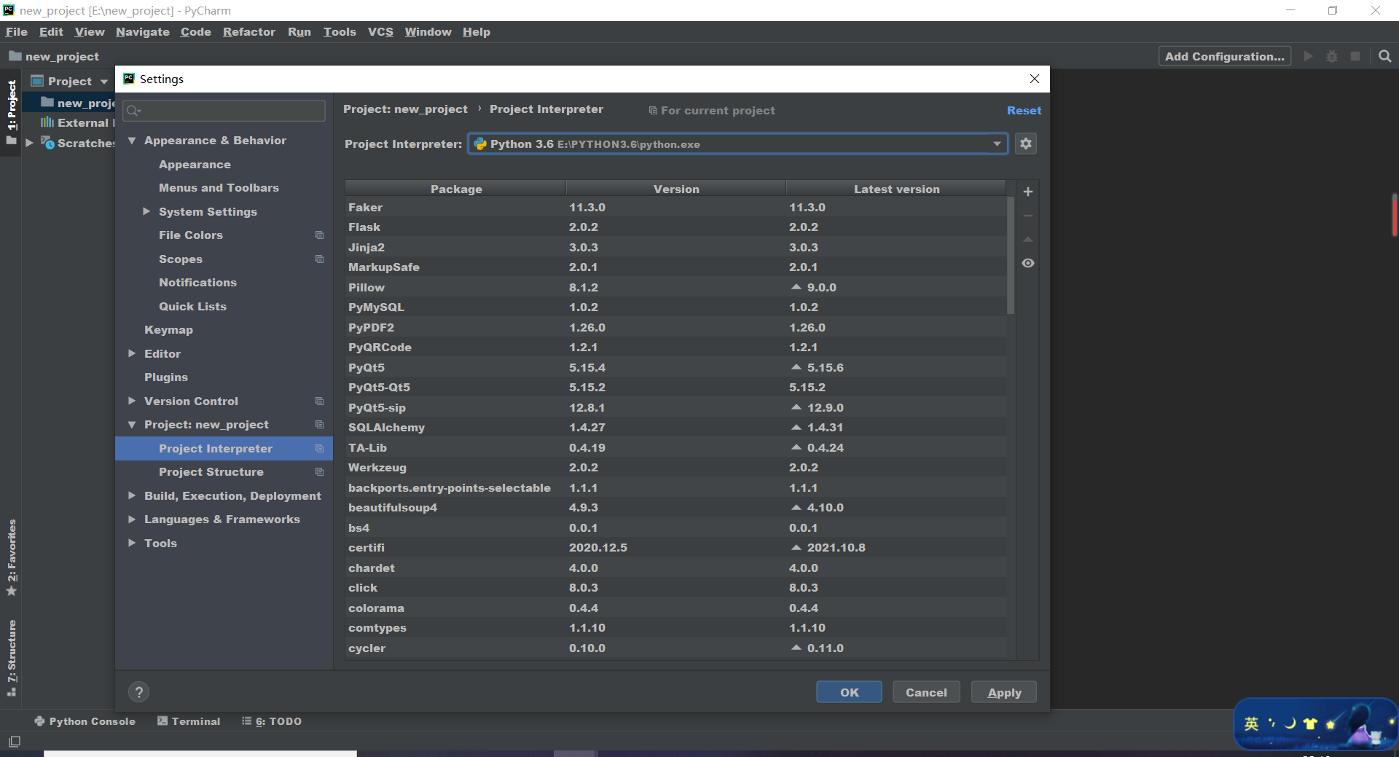The width and height of the screenshot is (1399, 757).
Task: Click the Apply button
Action: (x=1003, y=692)
